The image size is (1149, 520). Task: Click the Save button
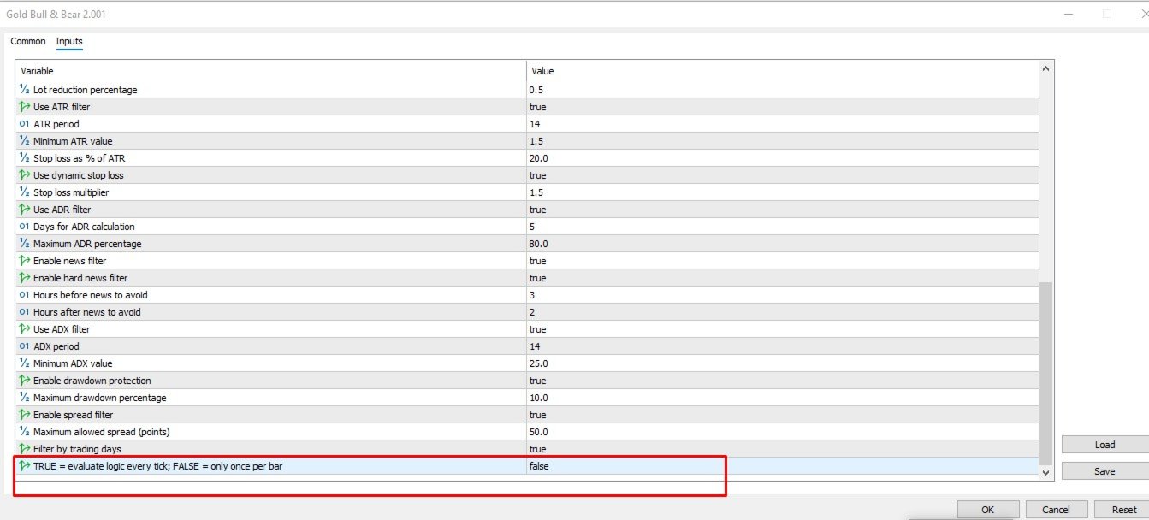pyautogui.click(x=1105, y=471)
